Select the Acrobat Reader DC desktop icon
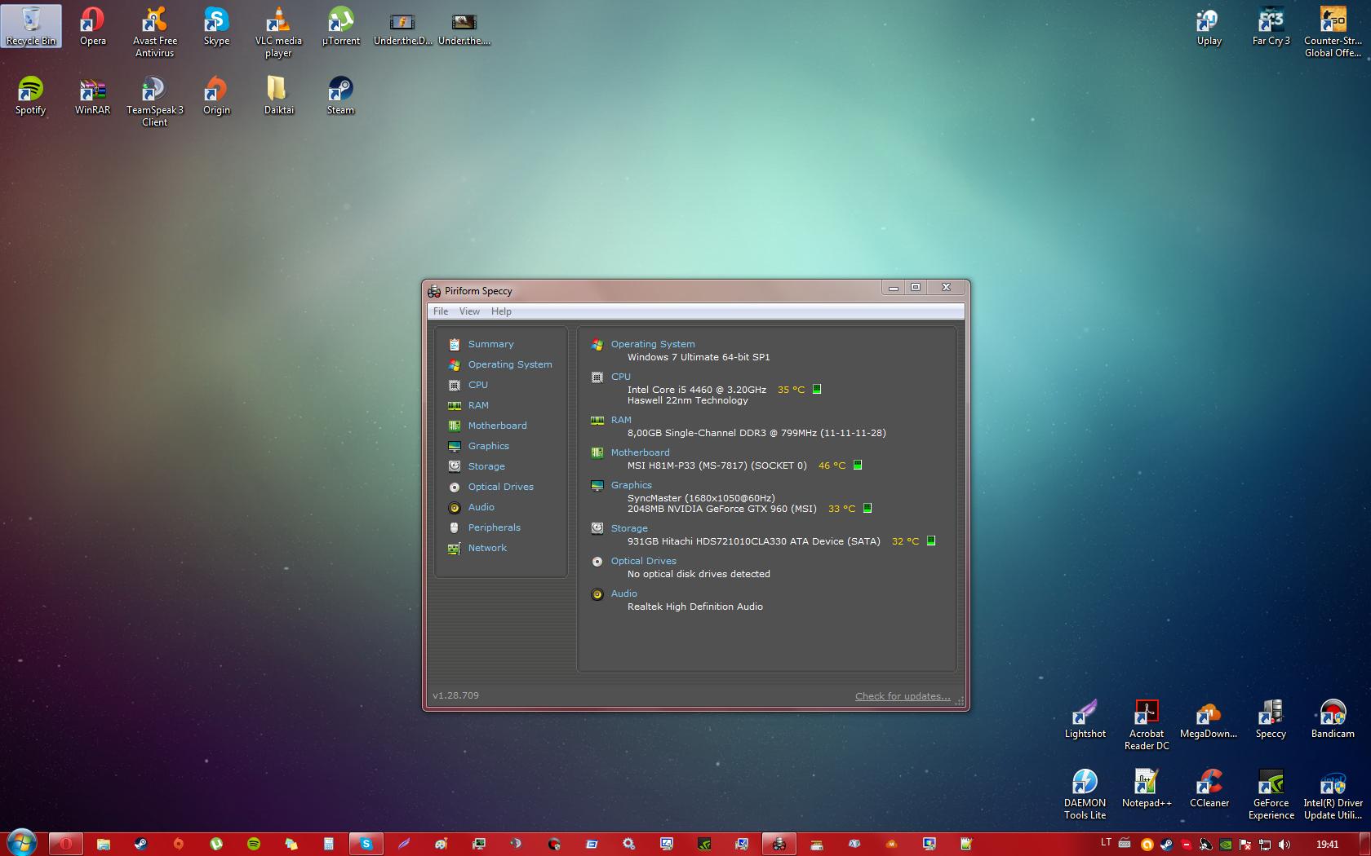The height and width of the screenshot is (856, 1371). [x=1147, y=725]
